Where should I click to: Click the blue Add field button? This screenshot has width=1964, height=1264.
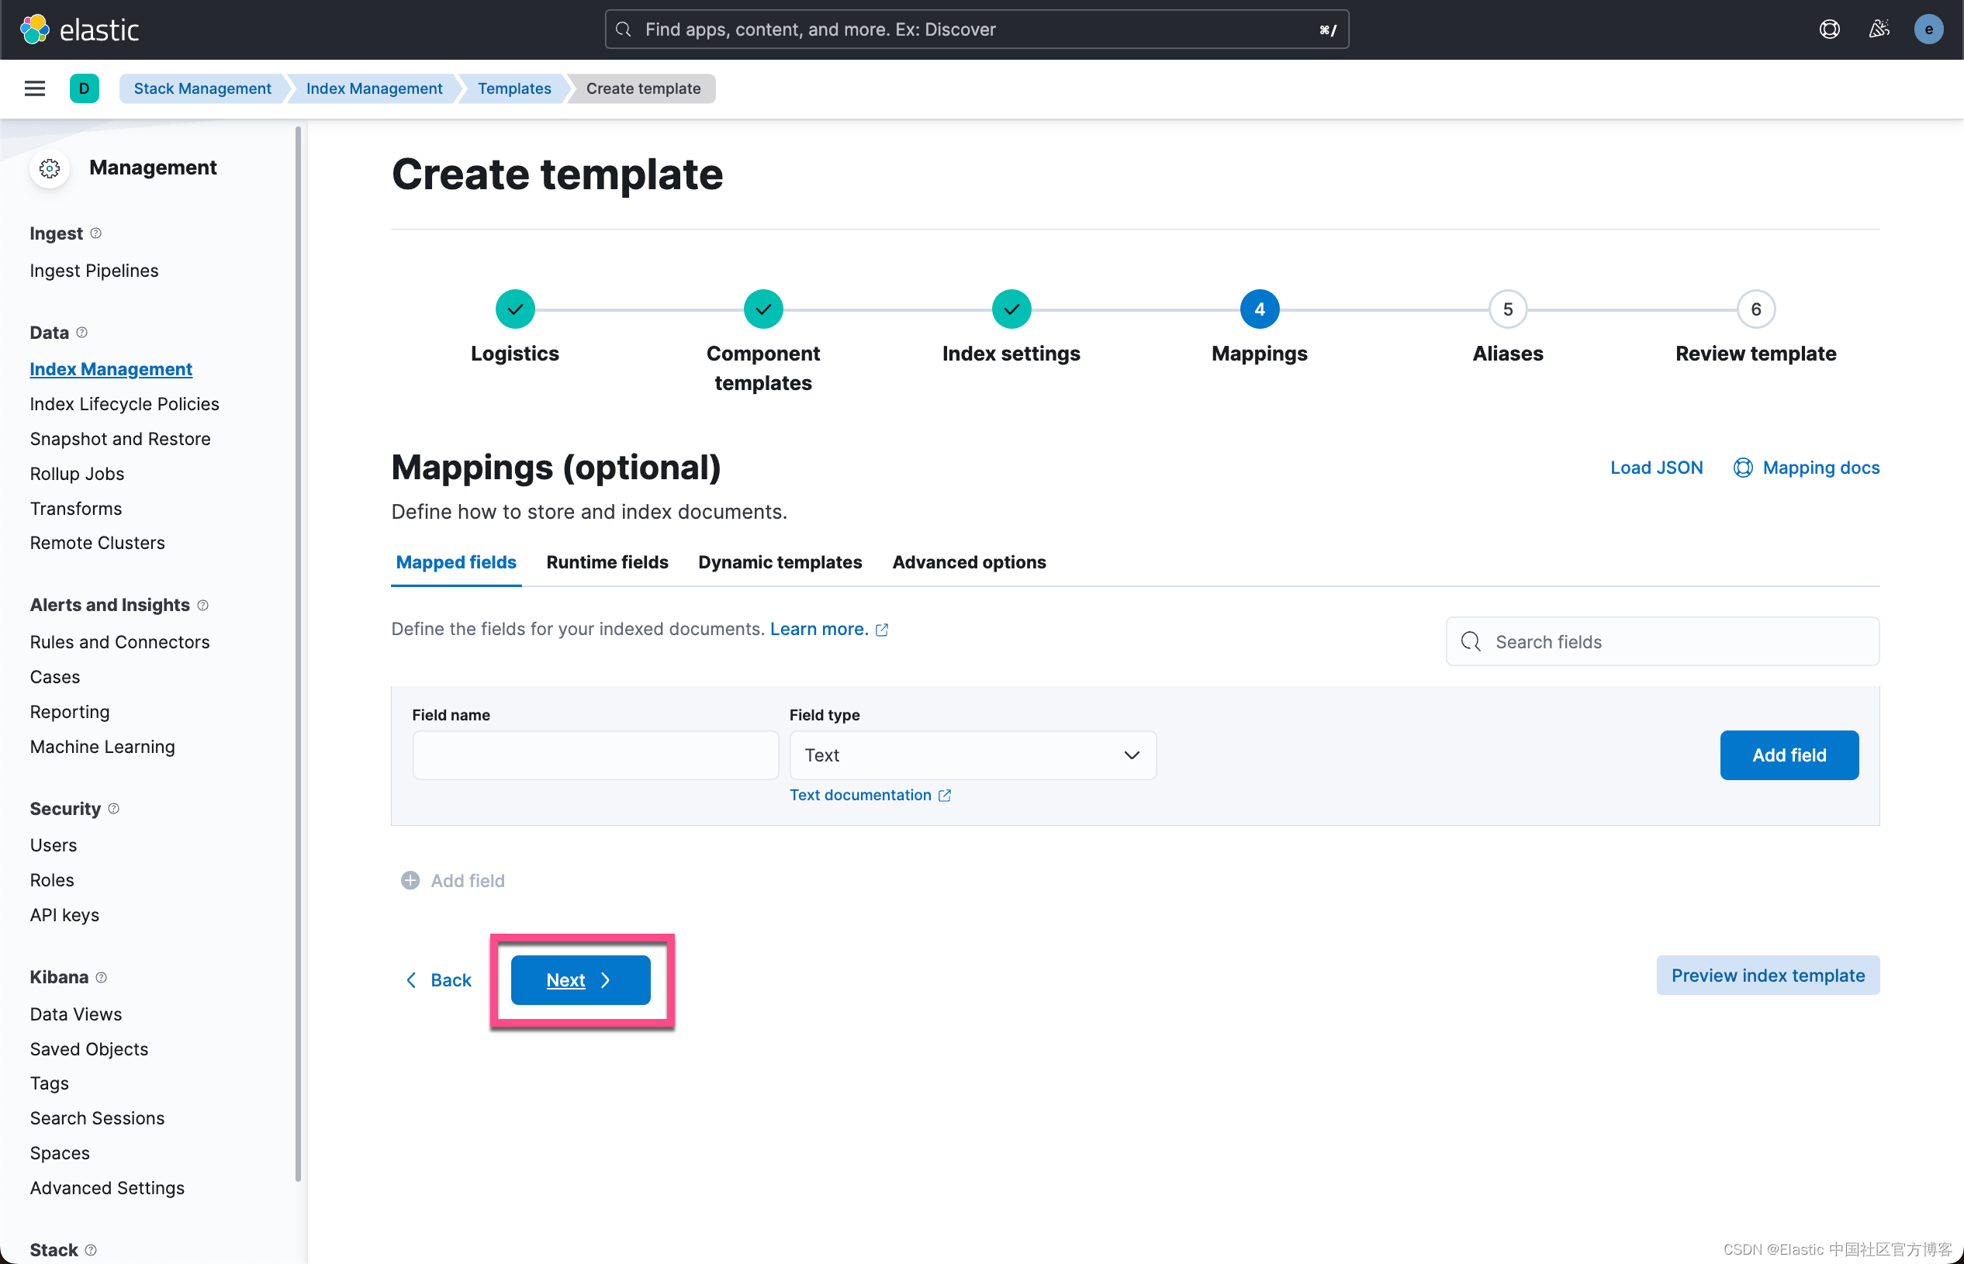point(1788,755)
